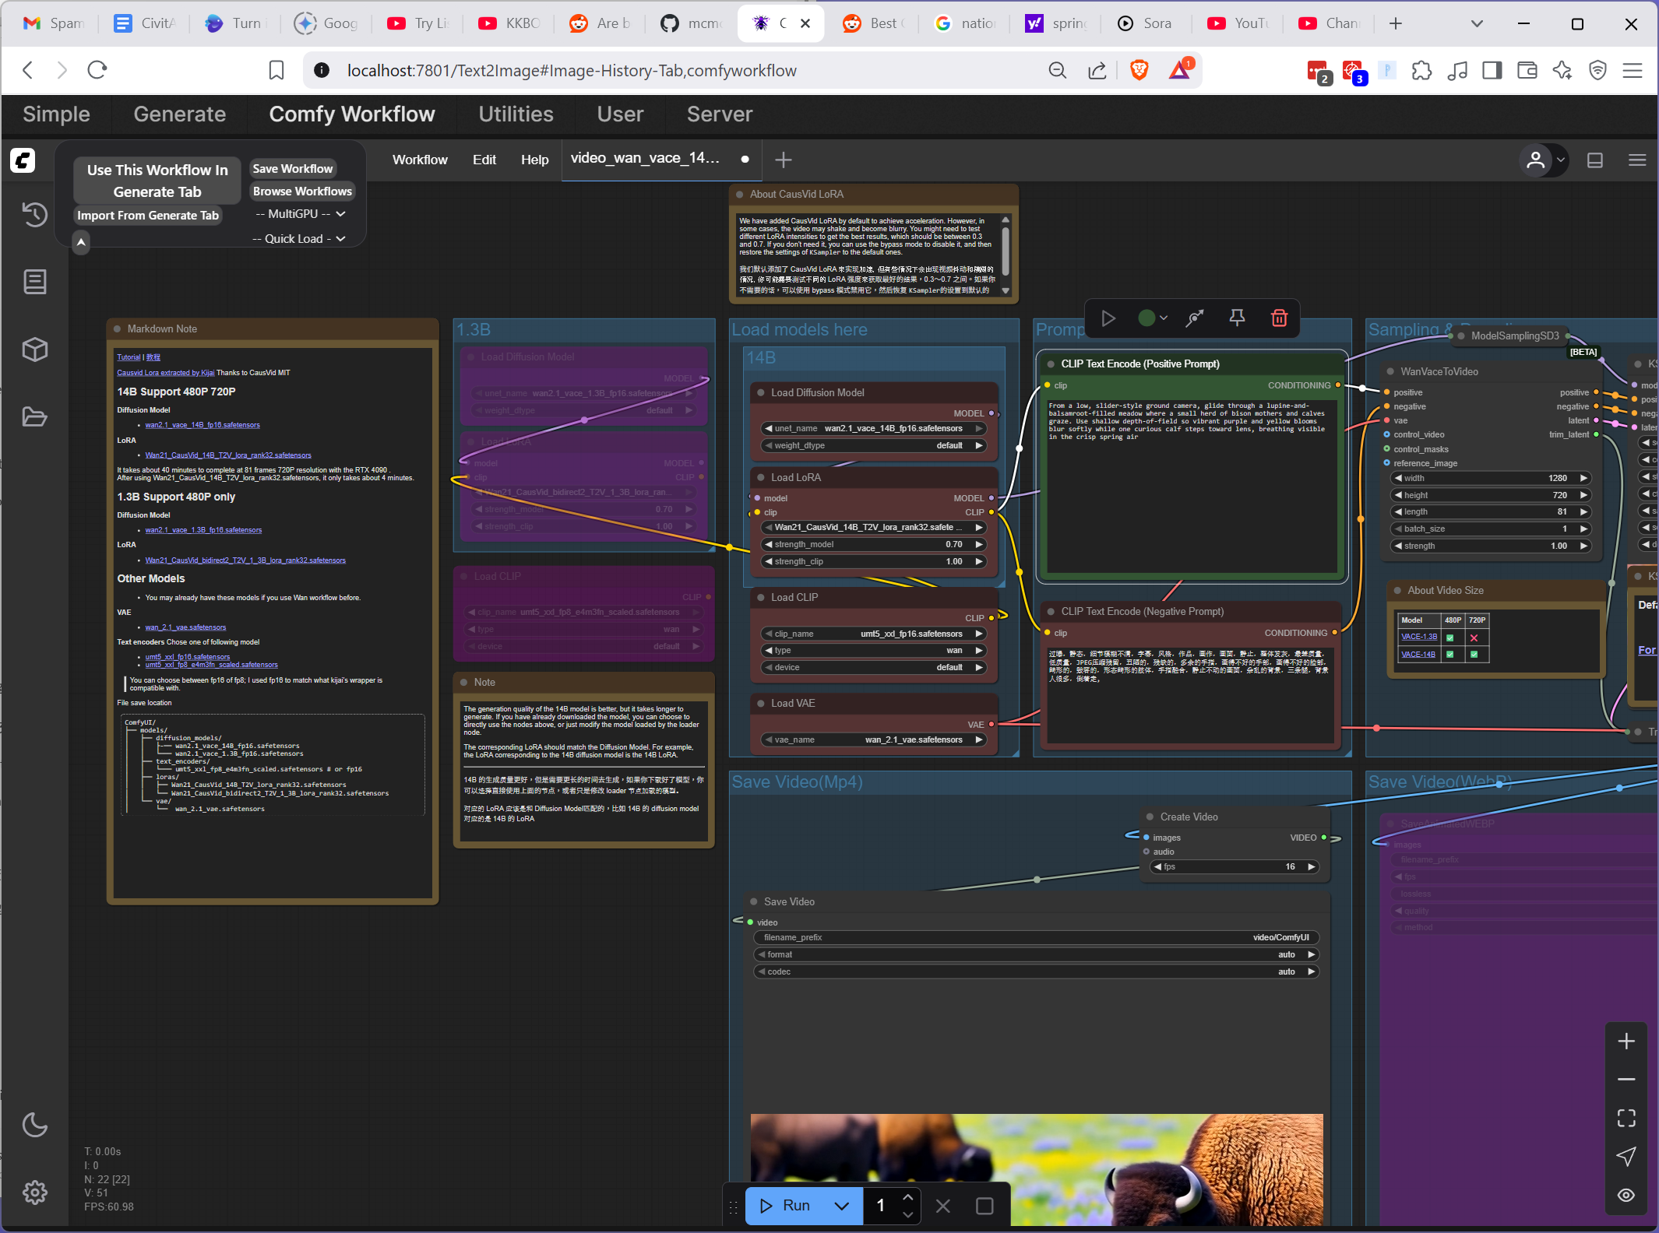
Task: Toggle bottom panel icon in top bar
Action: (x=1595, y=160)
